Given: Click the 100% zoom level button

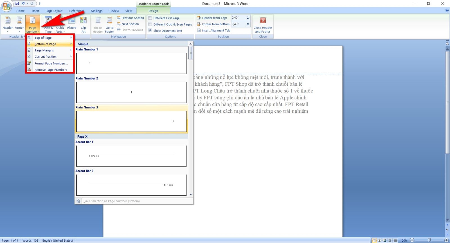Looking at the screenshot, I should tap(404, 240).
